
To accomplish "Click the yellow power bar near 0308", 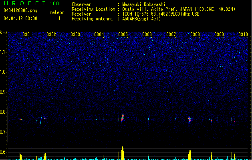I will click(x=190, y=155).
